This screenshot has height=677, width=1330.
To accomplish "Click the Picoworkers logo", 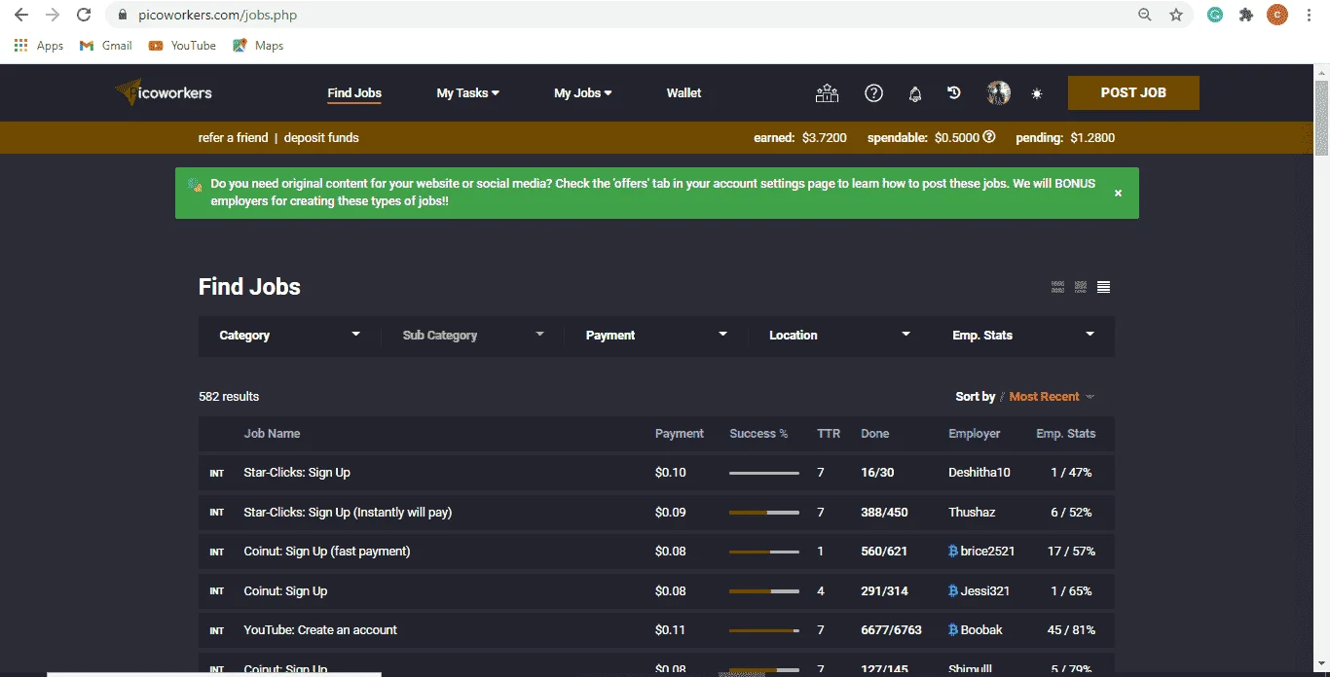I will click(x=164, y=92).
